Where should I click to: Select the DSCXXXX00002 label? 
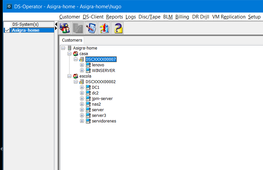[101, 82]
